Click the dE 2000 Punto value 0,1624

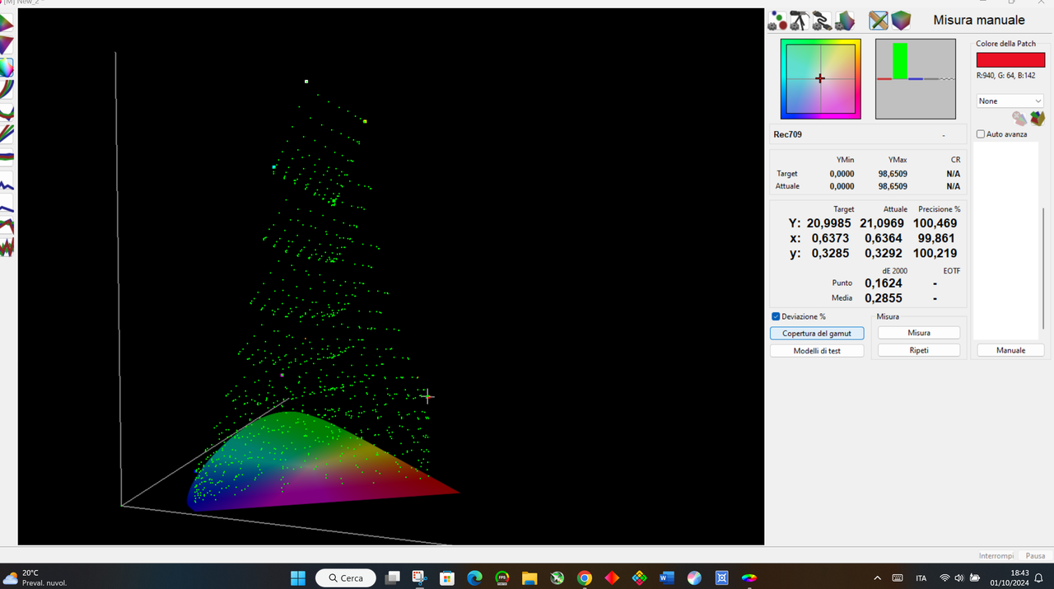tap(883, 283)
